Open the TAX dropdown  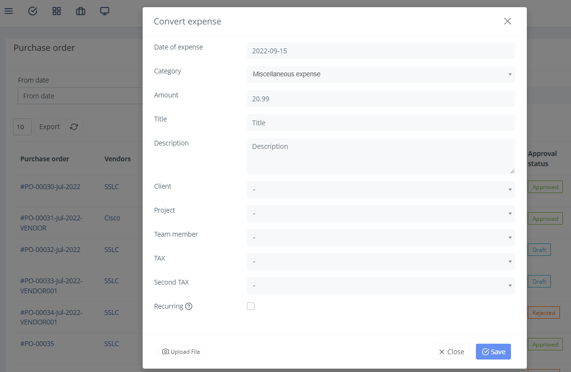381,262
